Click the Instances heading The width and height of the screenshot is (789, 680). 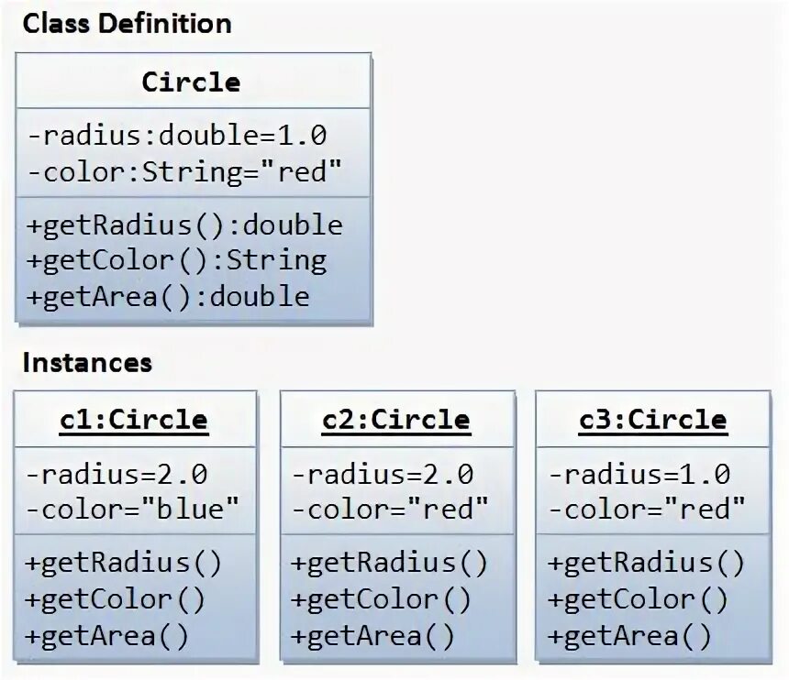[x=87, y=362]
